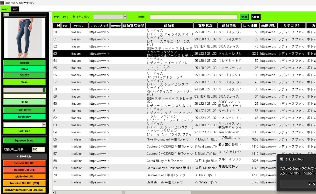Image resolution: width=316 pixels, height=194 pixels.
Task: Click the Set Price button
Action: coord(24,131)
